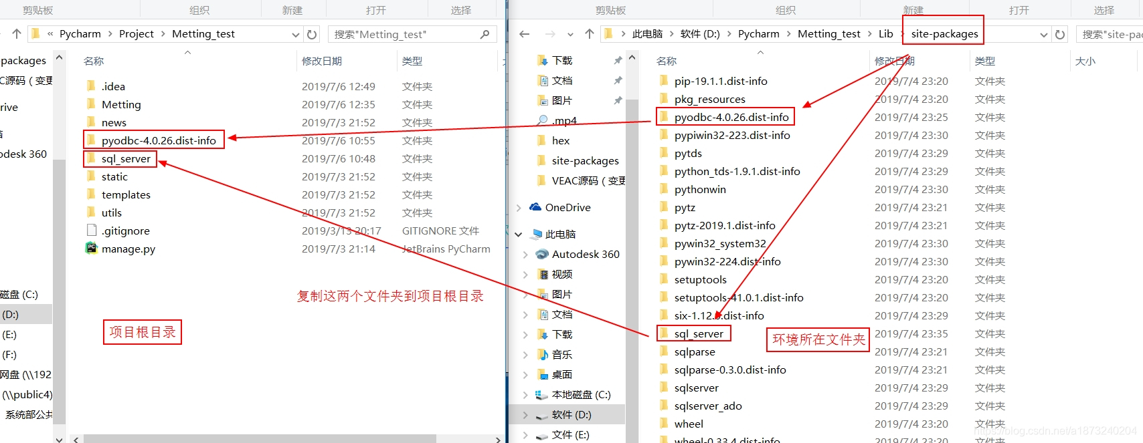
Task: Expand 视频 node in navigation pane
Action: (x=525, y=275)
